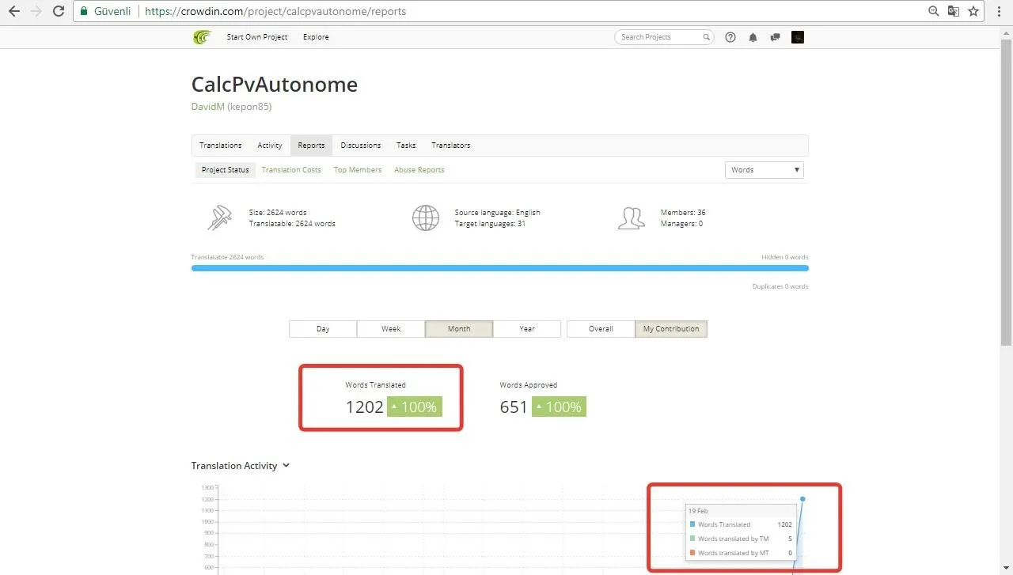1013x575 pixels.
Task: Click Words Translated 100% green badge
Action: coord(415,407)
